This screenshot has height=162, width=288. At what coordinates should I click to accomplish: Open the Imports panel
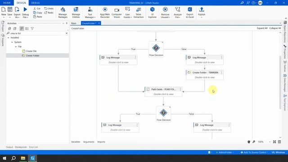coord(101,142)
